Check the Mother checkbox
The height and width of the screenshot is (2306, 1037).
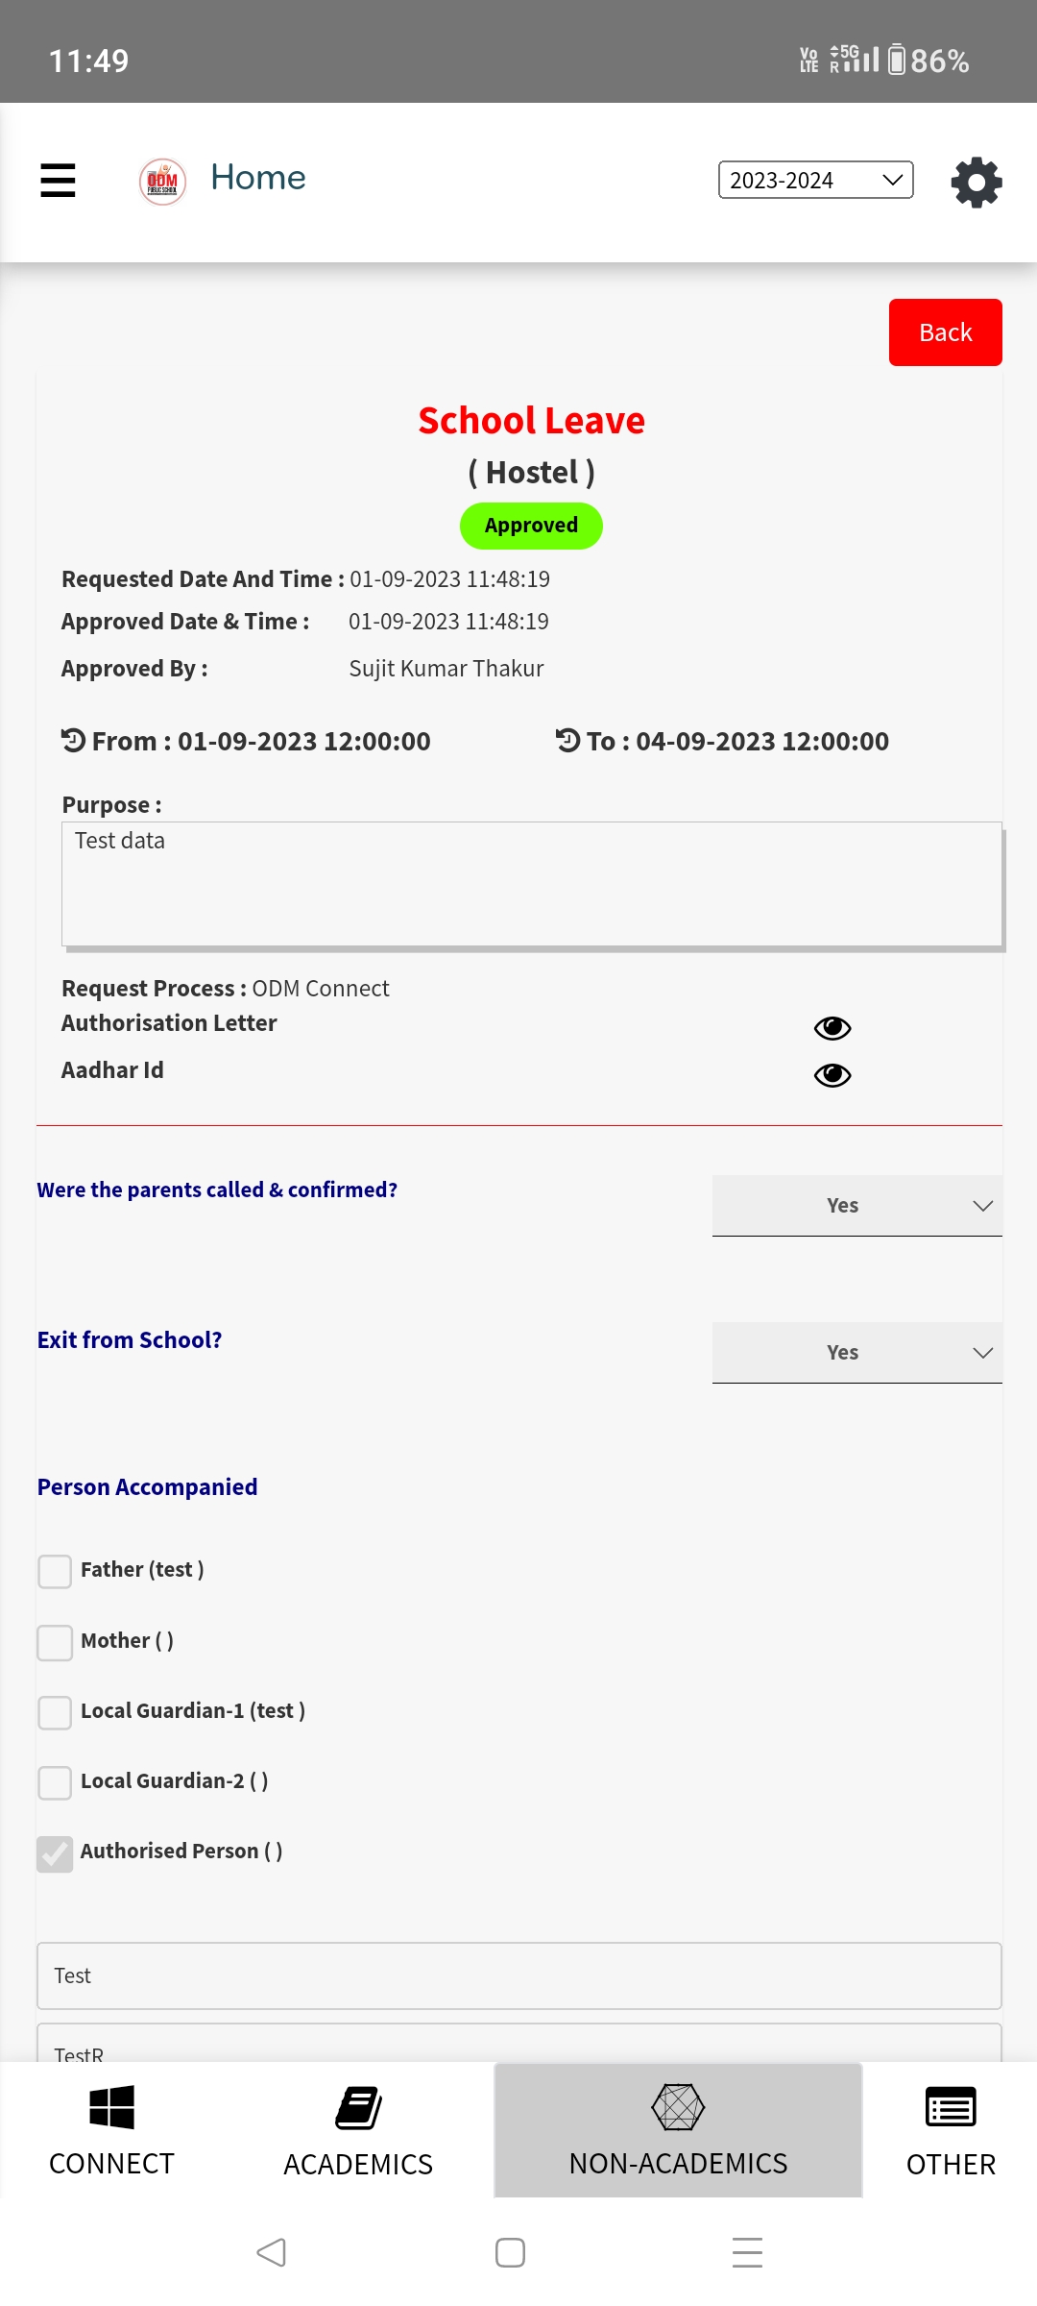[x=55, y=1642]
